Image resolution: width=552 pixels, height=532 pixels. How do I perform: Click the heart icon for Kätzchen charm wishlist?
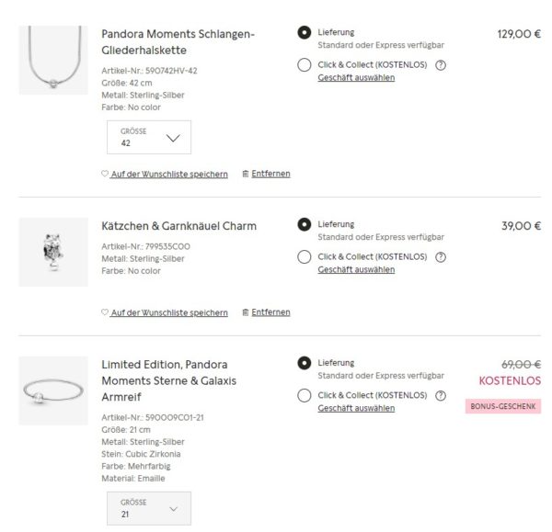pyautogui.click(x=105, y=312)
